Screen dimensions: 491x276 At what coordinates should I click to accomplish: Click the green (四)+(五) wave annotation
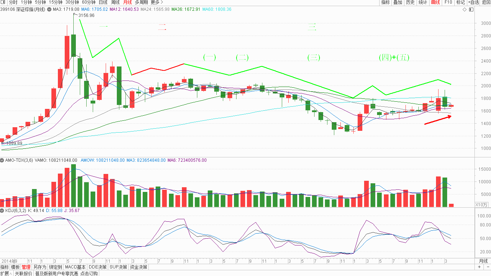coord(394,57)
